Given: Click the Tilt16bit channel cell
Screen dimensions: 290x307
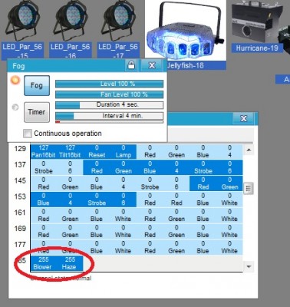Looking at the screenshot, I should pos(70,151).
